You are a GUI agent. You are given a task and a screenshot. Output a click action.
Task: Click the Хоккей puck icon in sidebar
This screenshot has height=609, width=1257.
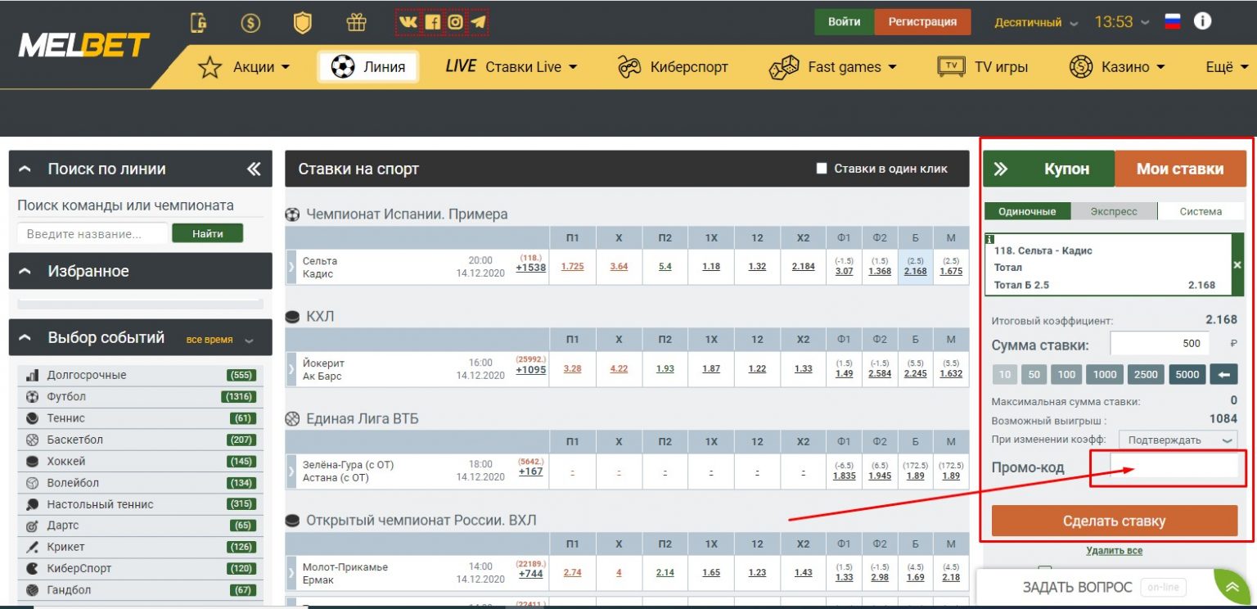point(33,462)
